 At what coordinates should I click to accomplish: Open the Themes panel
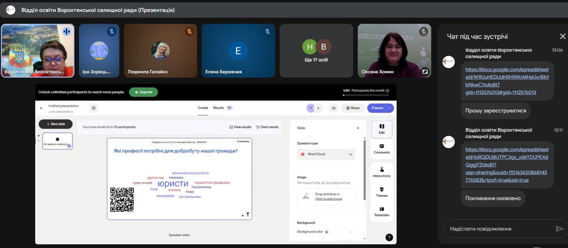pos(381,192)
